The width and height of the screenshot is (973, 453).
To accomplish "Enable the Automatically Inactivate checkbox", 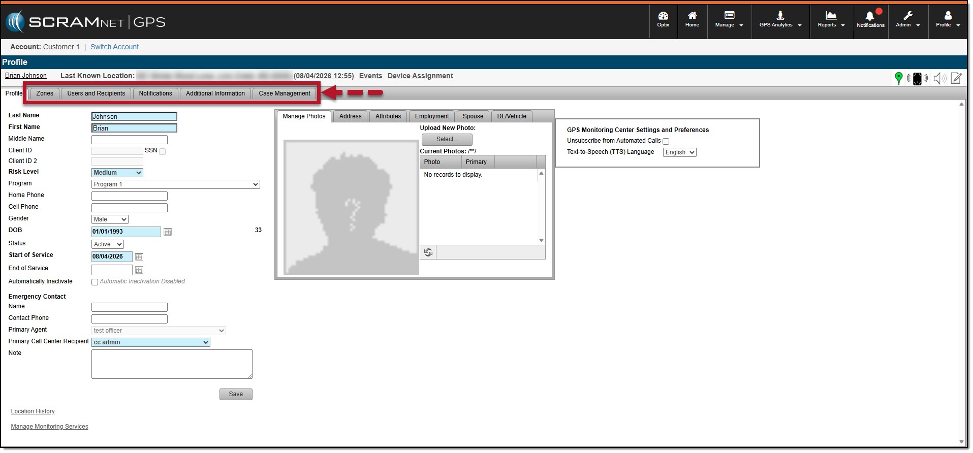I will click(95, 282).
